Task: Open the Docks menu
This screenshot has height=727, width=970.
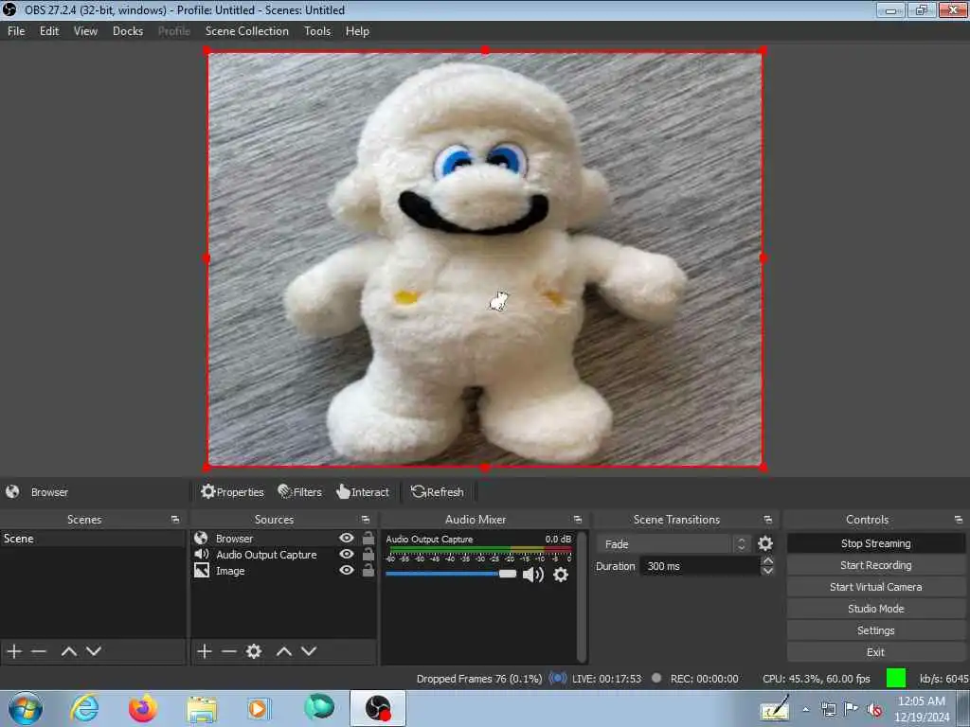Action: point(128,31)
